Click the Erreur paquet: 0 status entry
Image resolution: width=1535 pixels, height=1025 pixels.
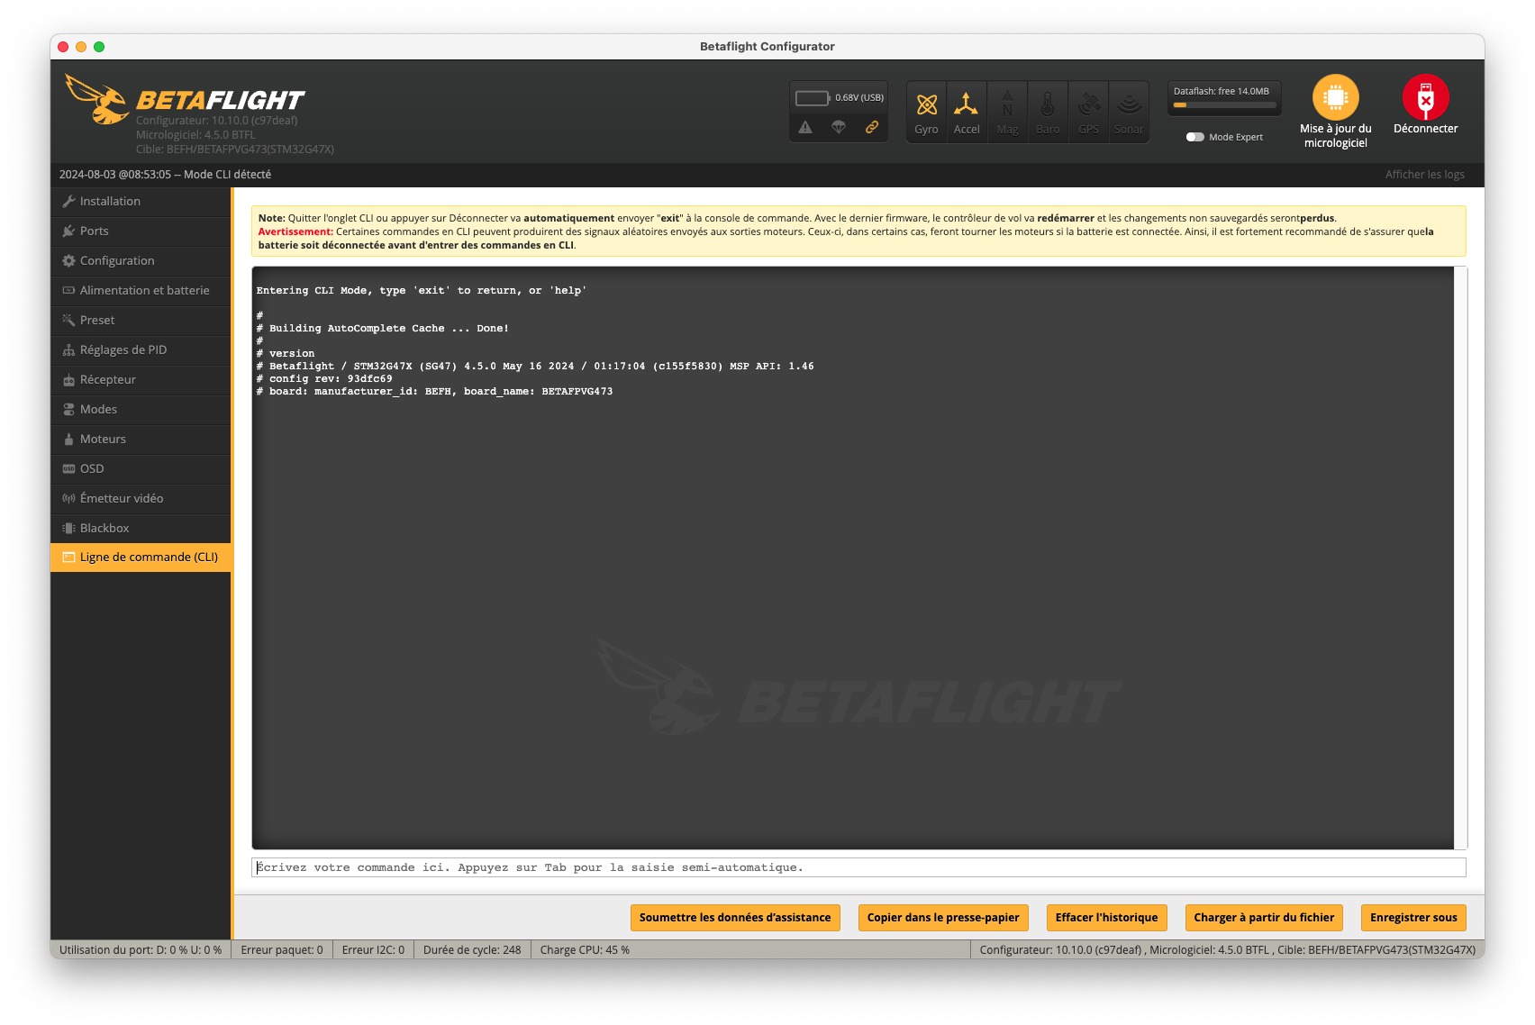282,950
